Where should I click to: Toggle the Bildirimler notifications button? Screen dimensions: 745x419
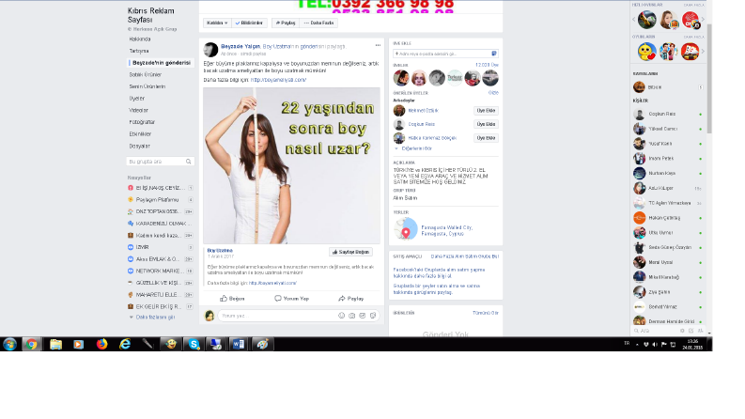(x=250, y=23)
